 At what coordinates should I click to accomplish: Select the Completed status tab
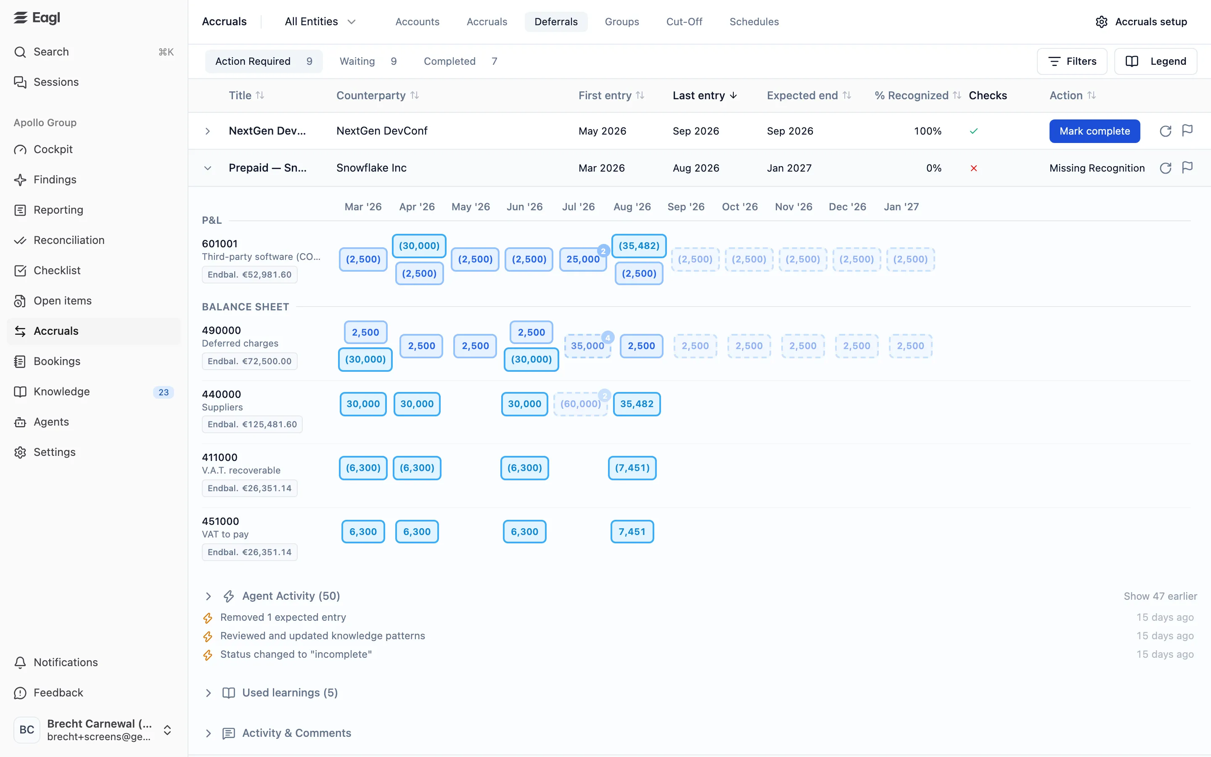coord(461,61)
